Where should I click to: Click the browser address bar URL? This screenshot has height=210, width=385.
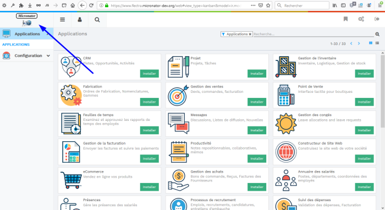[175, 5]
